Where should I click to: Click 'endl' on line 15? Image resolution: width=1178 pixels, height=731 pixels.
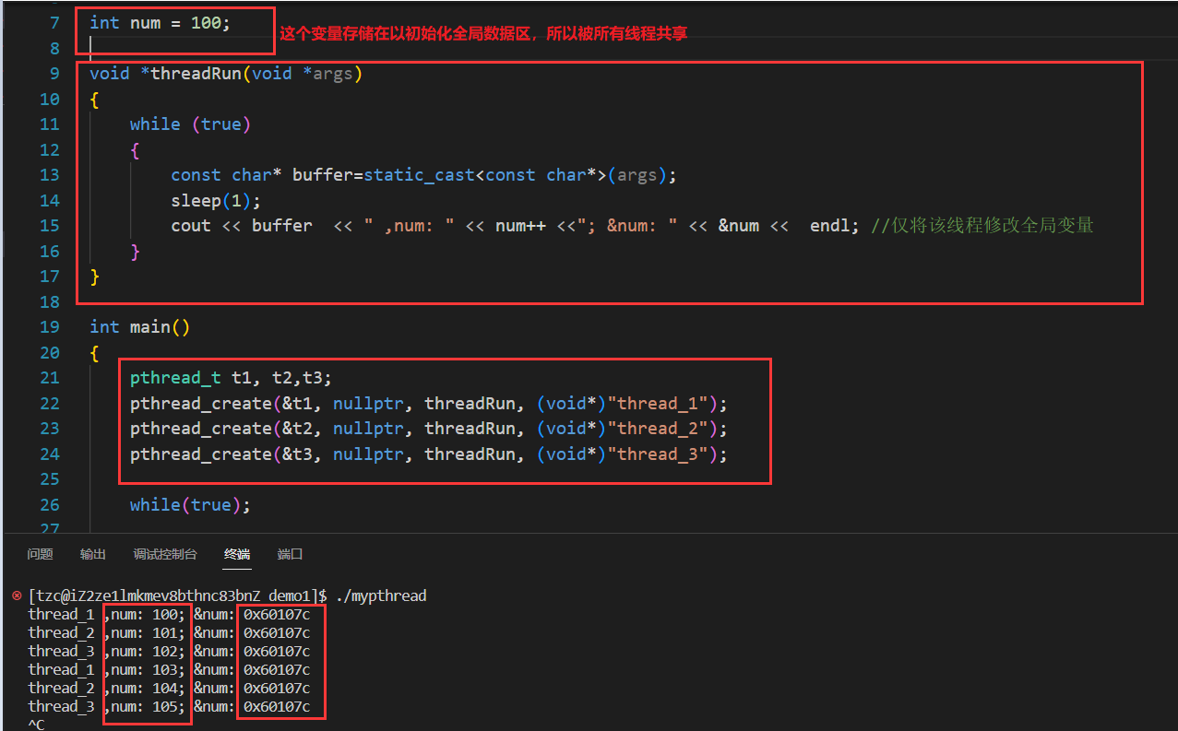pyautogui.click(x=829, y=226)
